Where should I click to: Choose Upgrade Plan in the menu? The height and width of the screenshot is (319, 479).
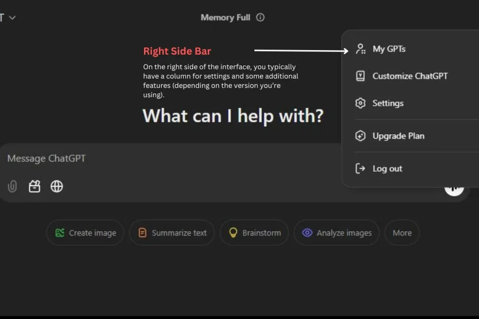(x=398, y=136)
